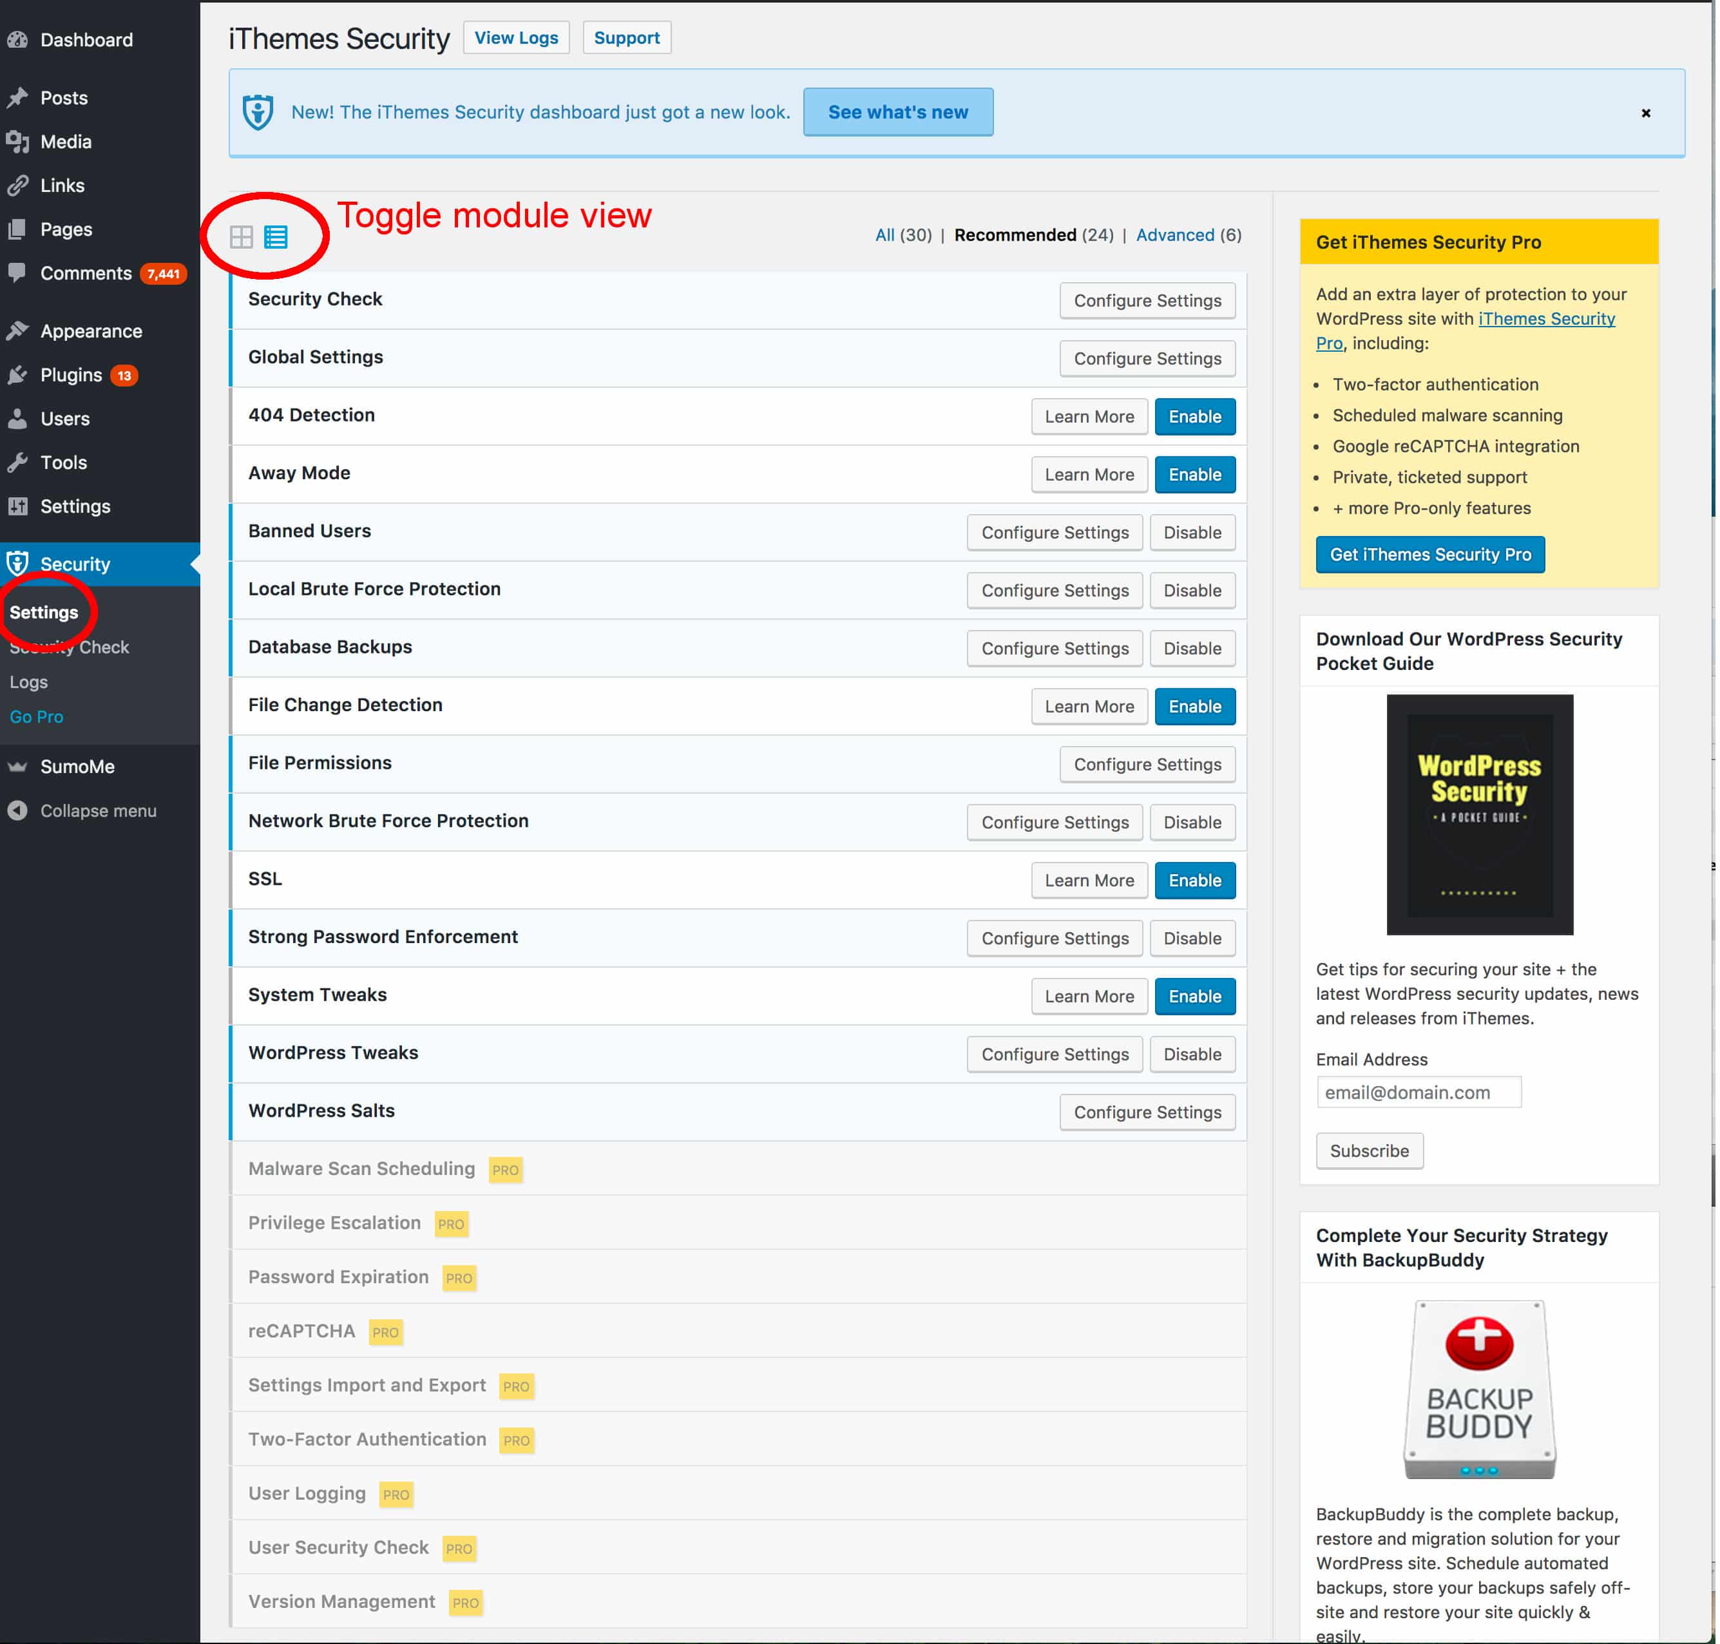
Task: Switch to list module view icon
Action: coord(276,236)
